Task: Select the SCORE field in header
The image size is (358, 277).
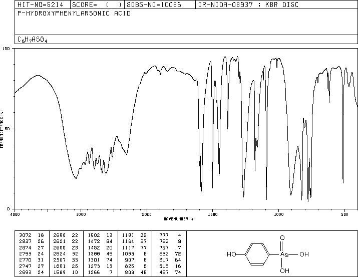Action: pyautogui.click(x=98, y=5)
